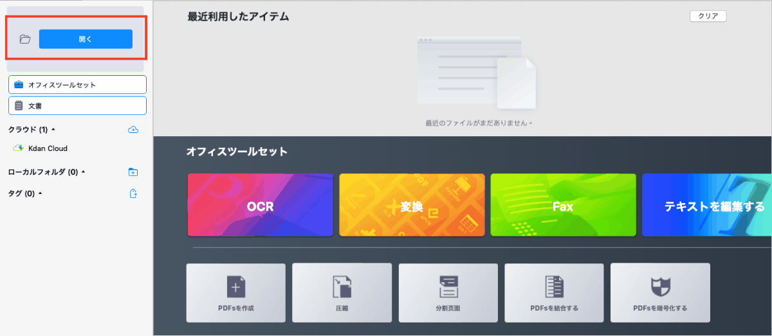Viewport: 772px width, 336px height.
Task: Click the add local folder icon
Action: [x=133, y=172]
